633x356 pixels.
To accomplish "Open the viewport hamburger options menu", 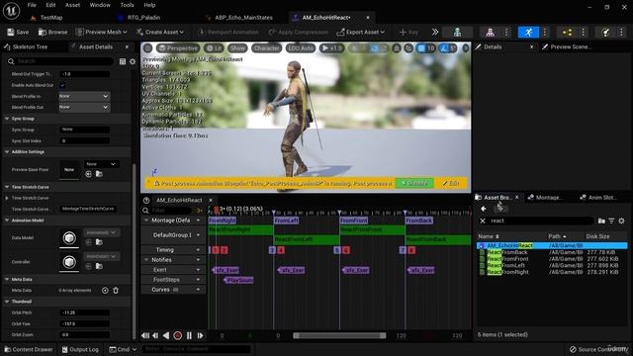I will pos(147,48).
